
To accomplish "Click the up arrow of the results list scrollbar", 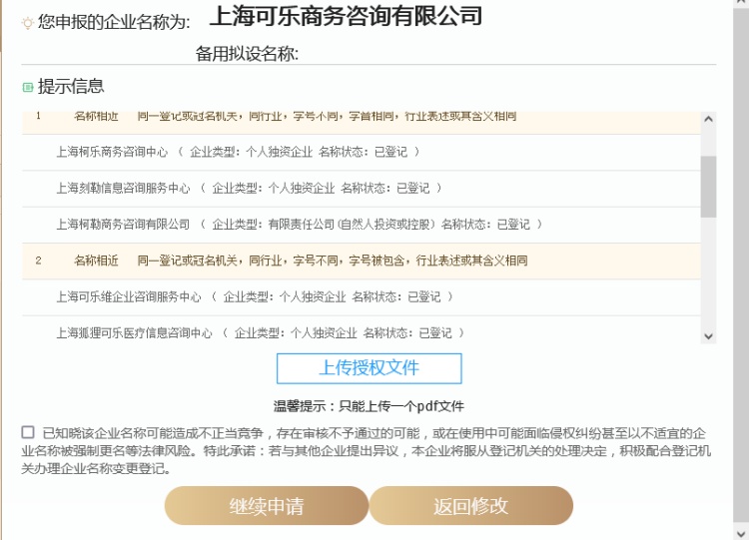I will 709,119.
